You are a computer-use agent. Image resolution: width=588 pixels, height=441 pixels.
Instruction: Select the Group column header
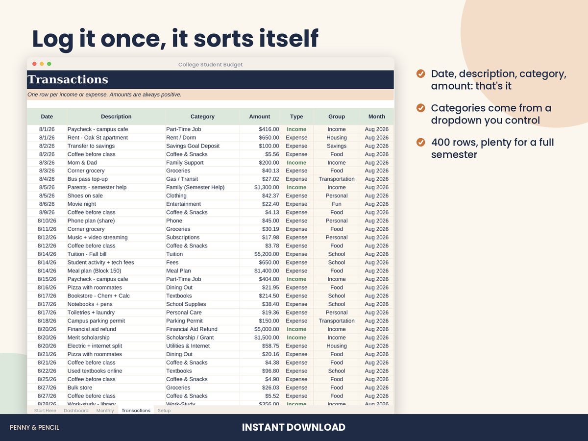337,117
